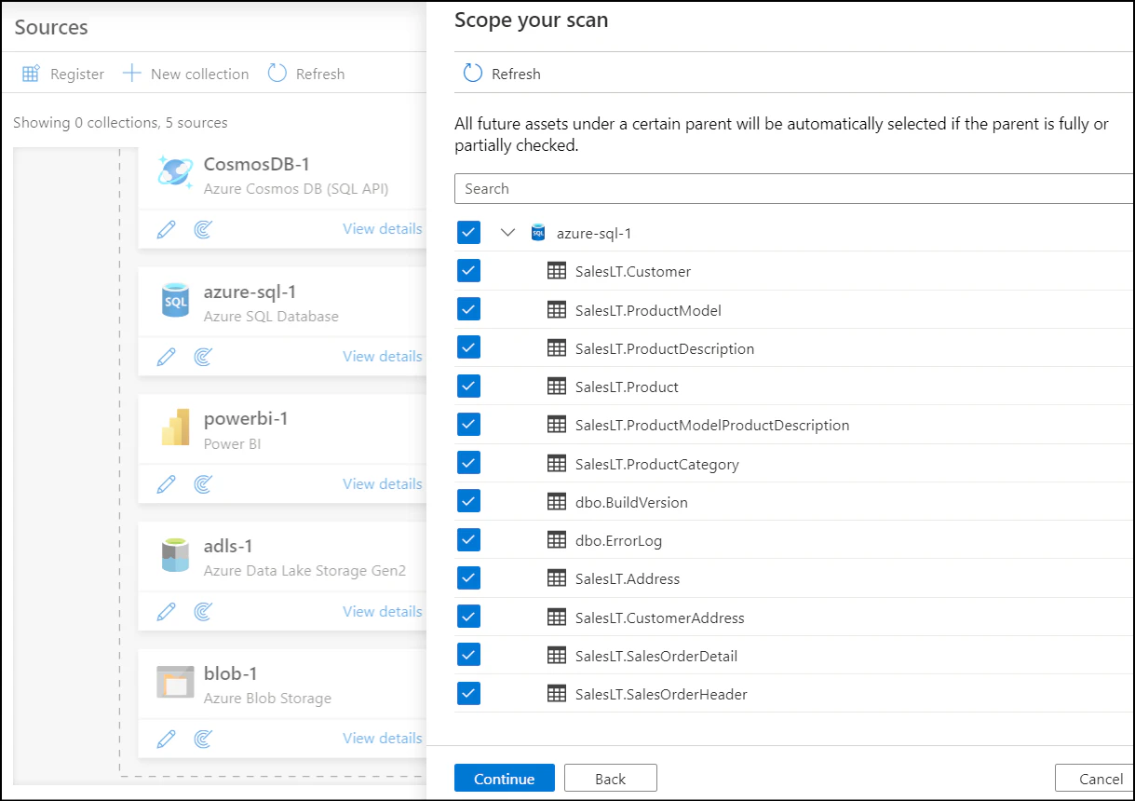Uncheck SalesLT.Address checkbox

tap(468, 578)
